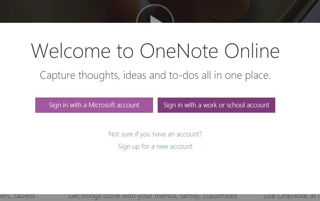Screen dimensions: 320x201
Task: Click the 'OneNote' word in the heading
Action: [x=179, y=51]
